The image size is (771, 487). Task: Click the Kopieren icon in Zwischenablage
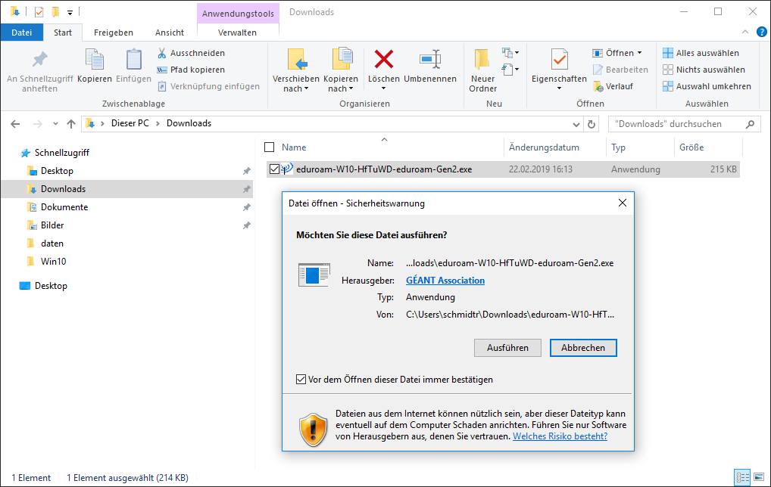95,60
